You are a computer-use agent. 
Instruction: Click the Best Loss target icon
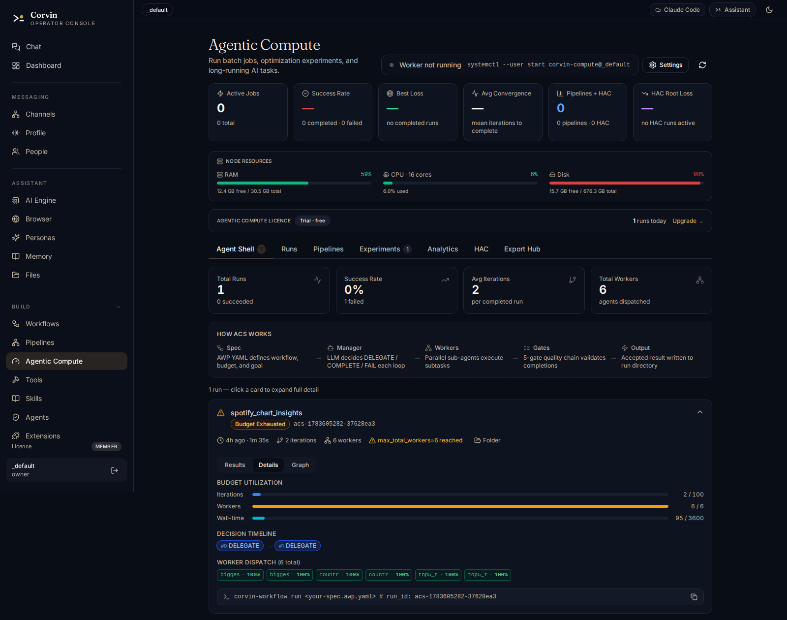390,93
